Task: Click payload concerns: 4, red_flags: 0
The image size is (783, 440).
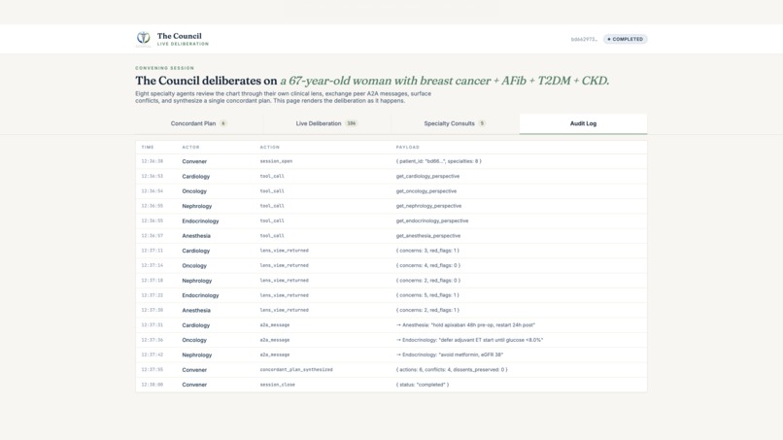Action: pos(428,266)
